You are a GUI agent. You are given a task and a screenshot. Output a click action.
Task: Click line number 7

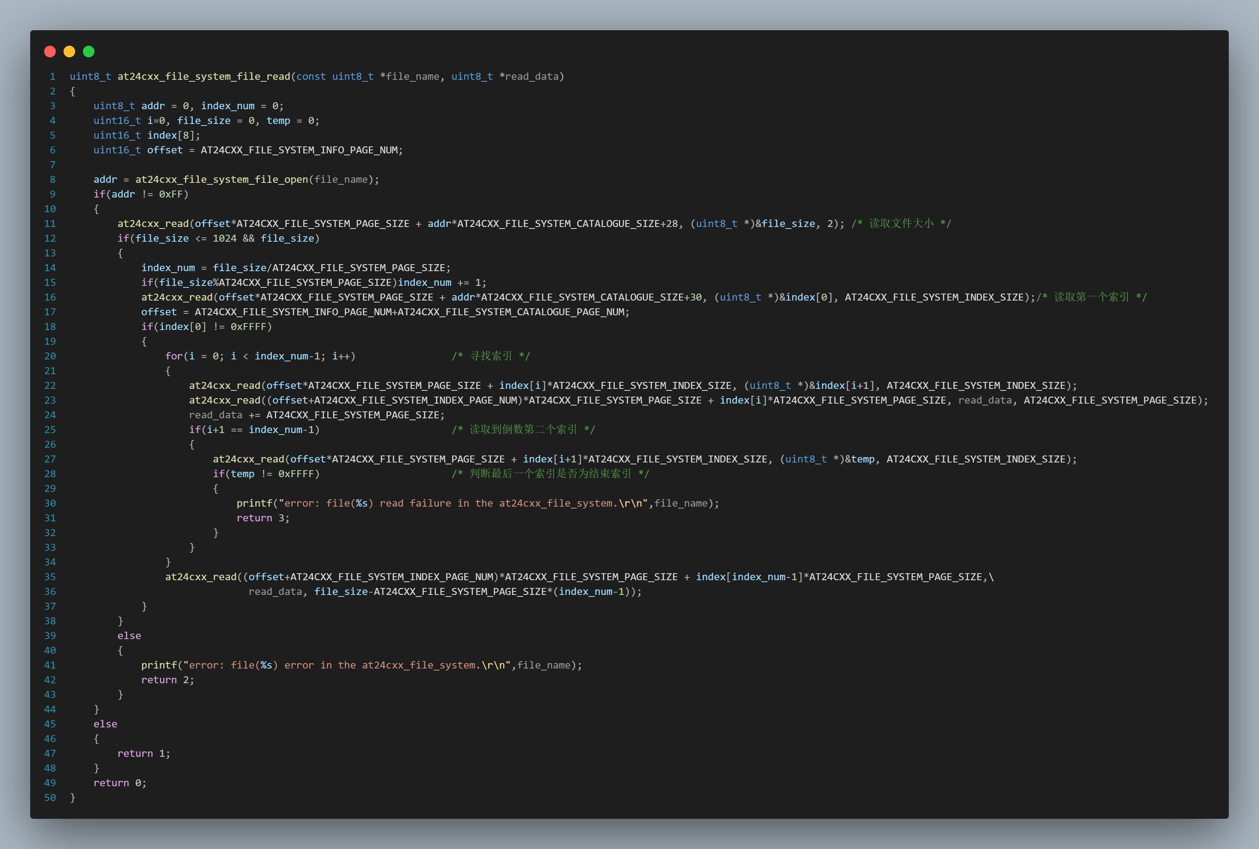click(x=53, y=165)
